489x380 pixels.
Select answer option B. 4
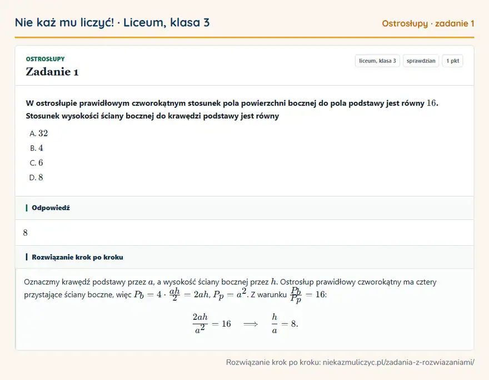(x=37, y=148)
